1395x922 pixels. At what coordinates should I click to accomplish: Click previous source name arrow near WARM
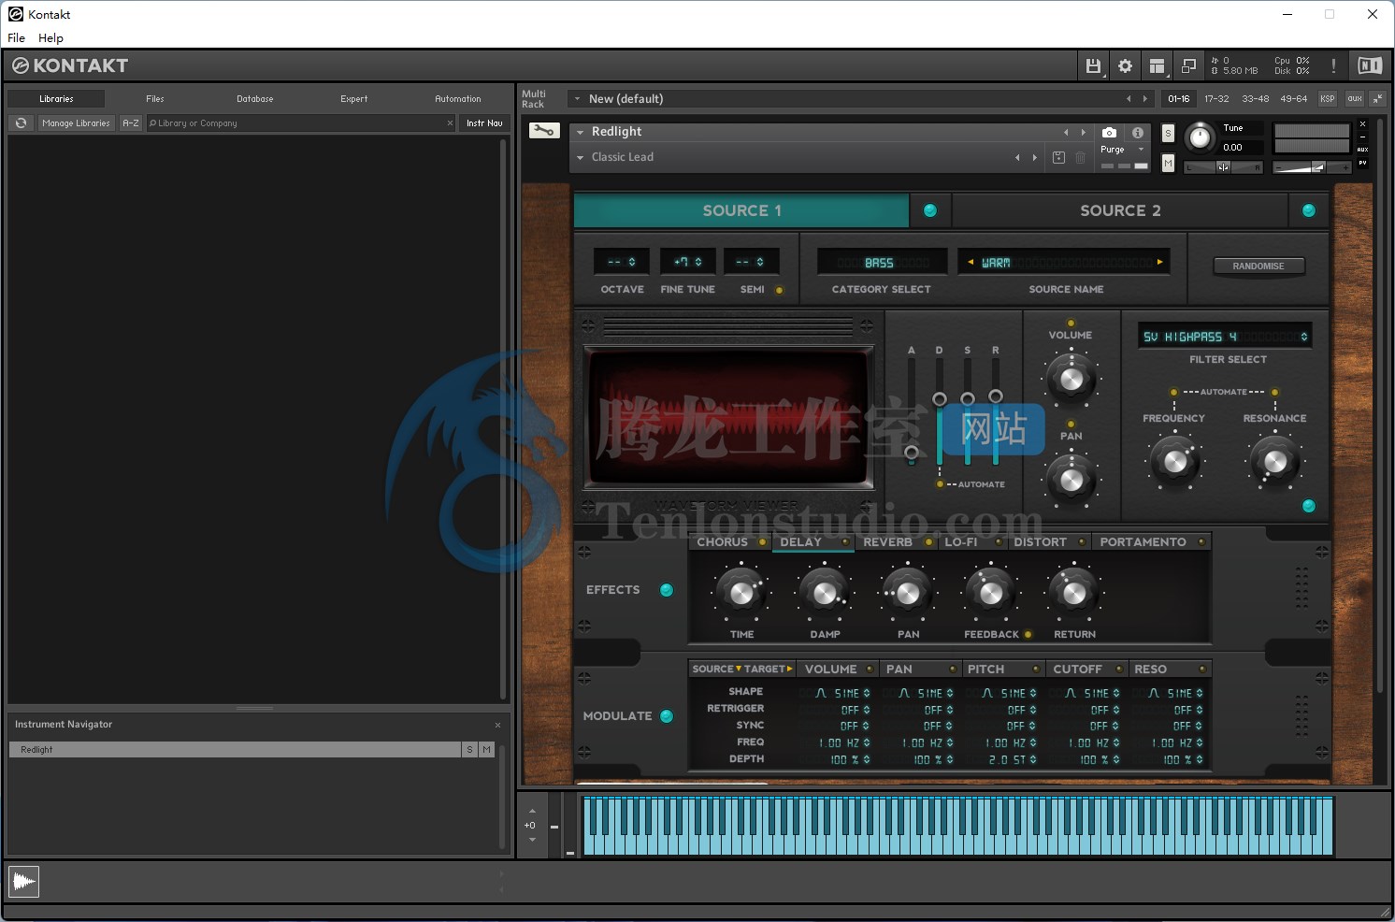point(971,263)
